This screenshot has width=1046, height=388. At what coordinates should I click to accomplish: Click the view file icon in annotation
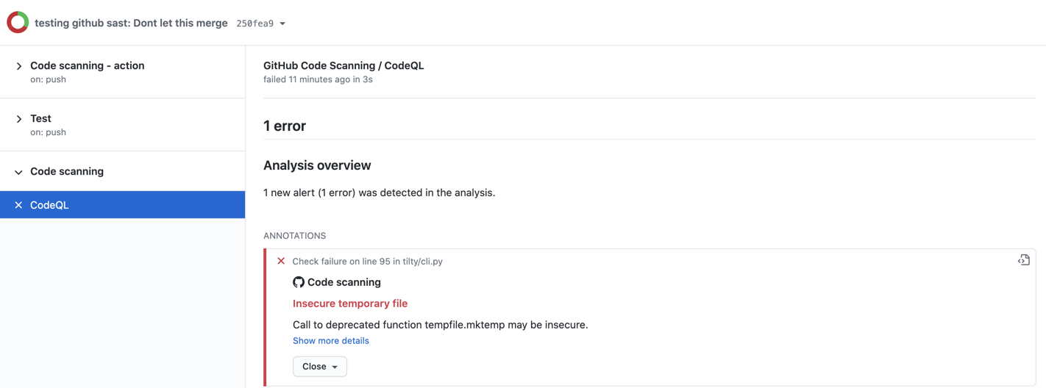[1023, 260]
